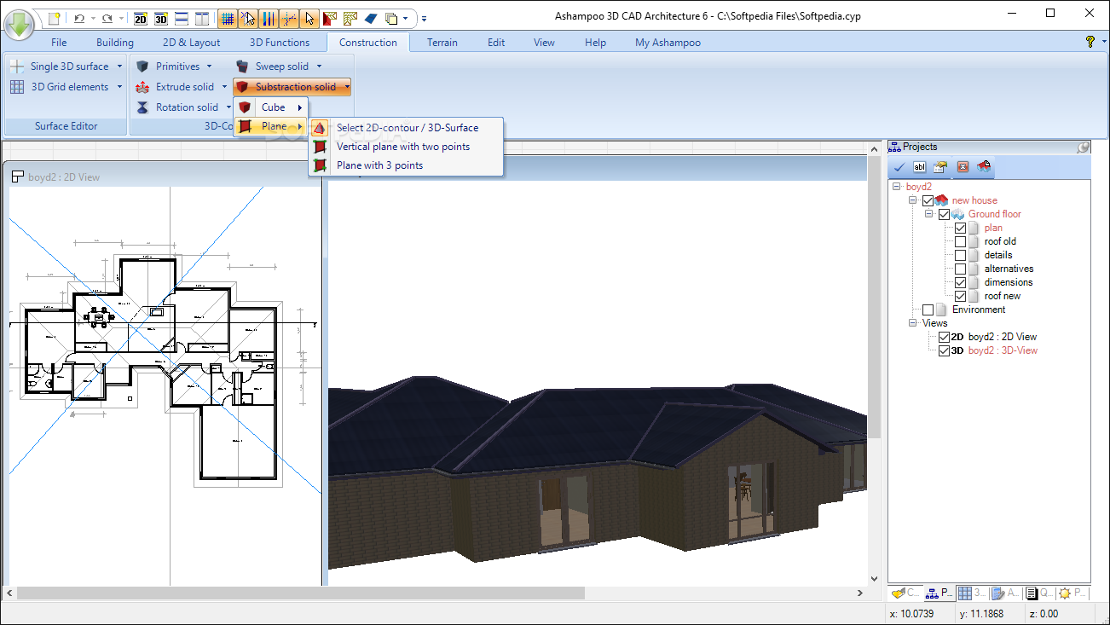Screen dimensions: 1110x625
Task: Select 'boyd2 : 3D-View' in Views tree
Action: point(1003,350)
